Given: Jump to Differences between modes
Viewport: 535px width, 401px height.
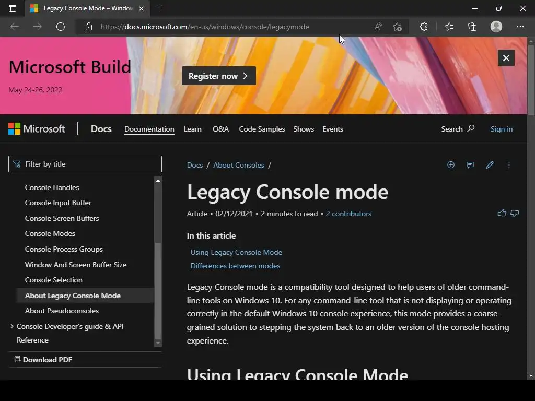Looking at the screenshot, I should pos(235,266).
